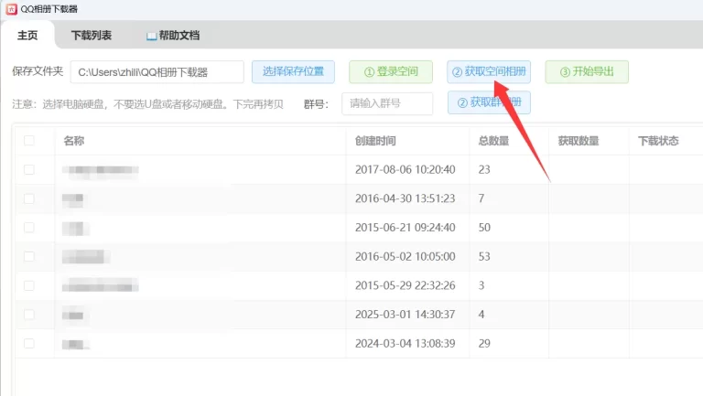Toggle the select-all checkbox in table header

(x=29, y=141)
